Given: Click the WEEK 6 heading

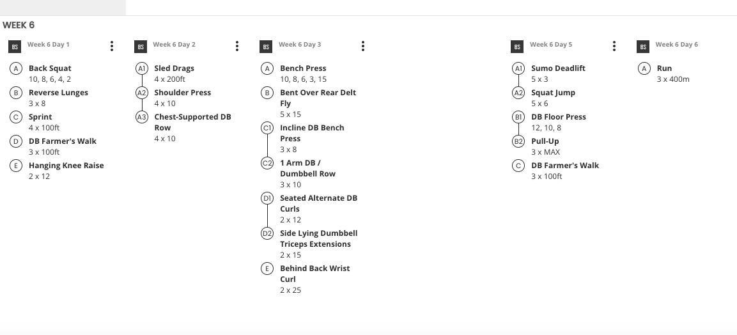Looking at the screenshot, I should [19, 25].
